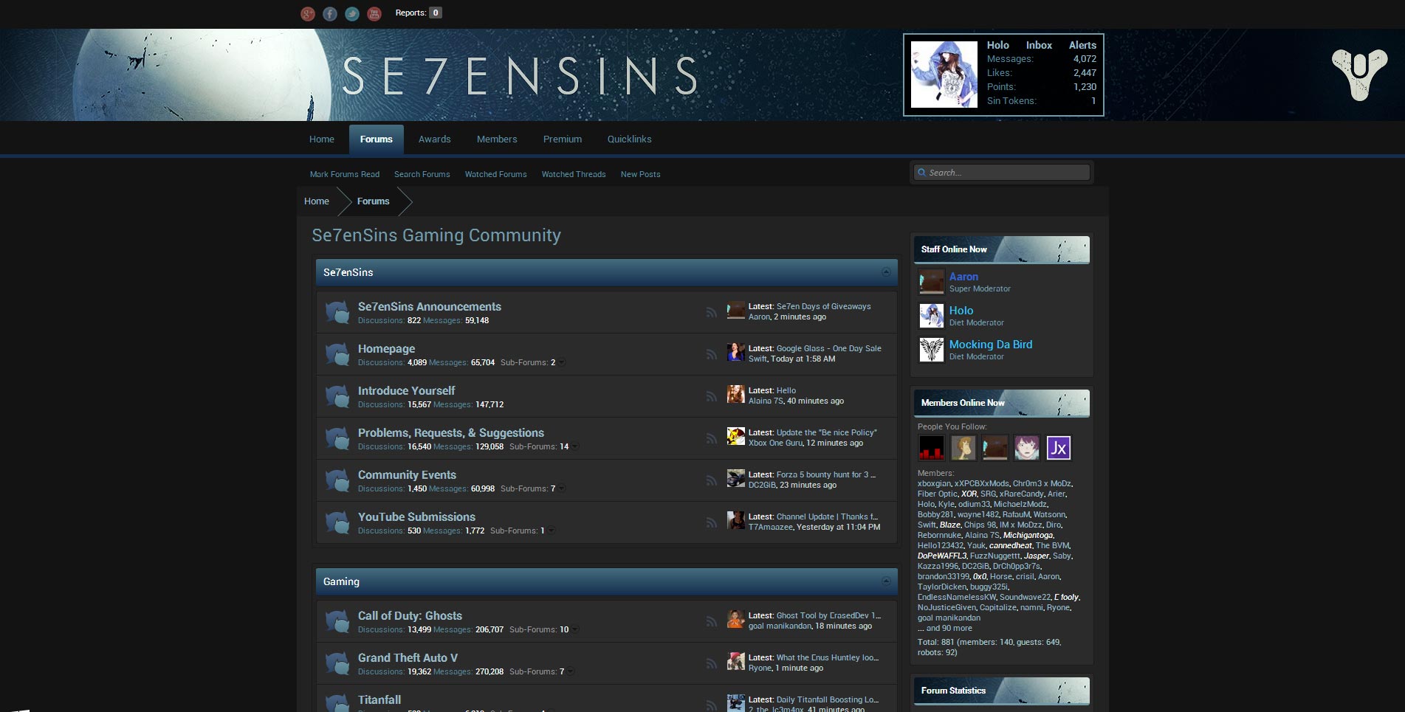
Task: Open the Awards tab
Action: [x=434, y=139]
